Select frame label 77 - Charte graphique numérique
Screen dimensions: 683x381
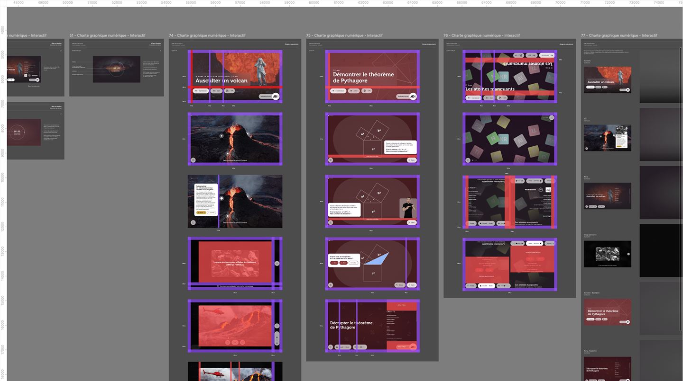click(x=619, y=35)
